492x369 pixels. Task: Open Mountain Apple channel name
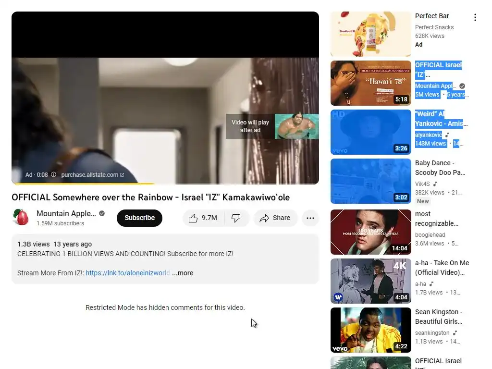[x=66, y=213]
